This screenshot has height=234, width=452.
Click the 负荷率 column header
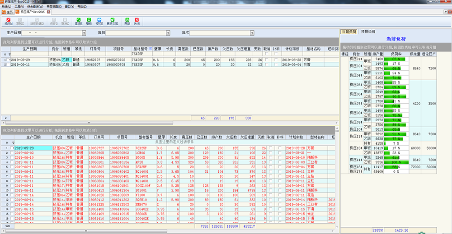[396, 54]
